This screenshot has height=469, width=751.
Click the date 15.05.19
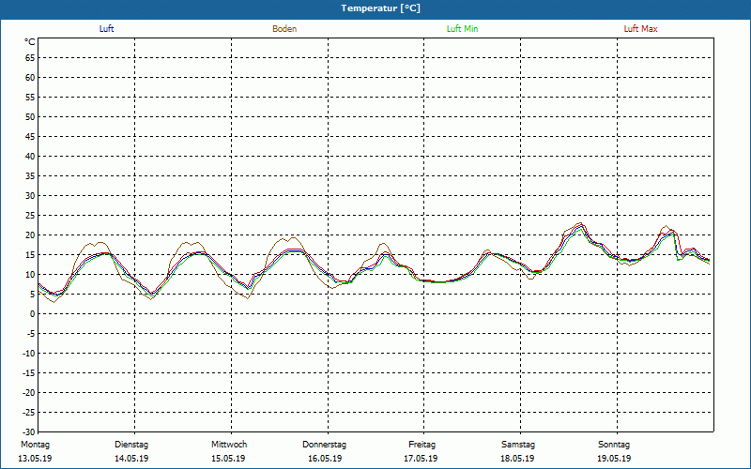[x=228, y=459]
